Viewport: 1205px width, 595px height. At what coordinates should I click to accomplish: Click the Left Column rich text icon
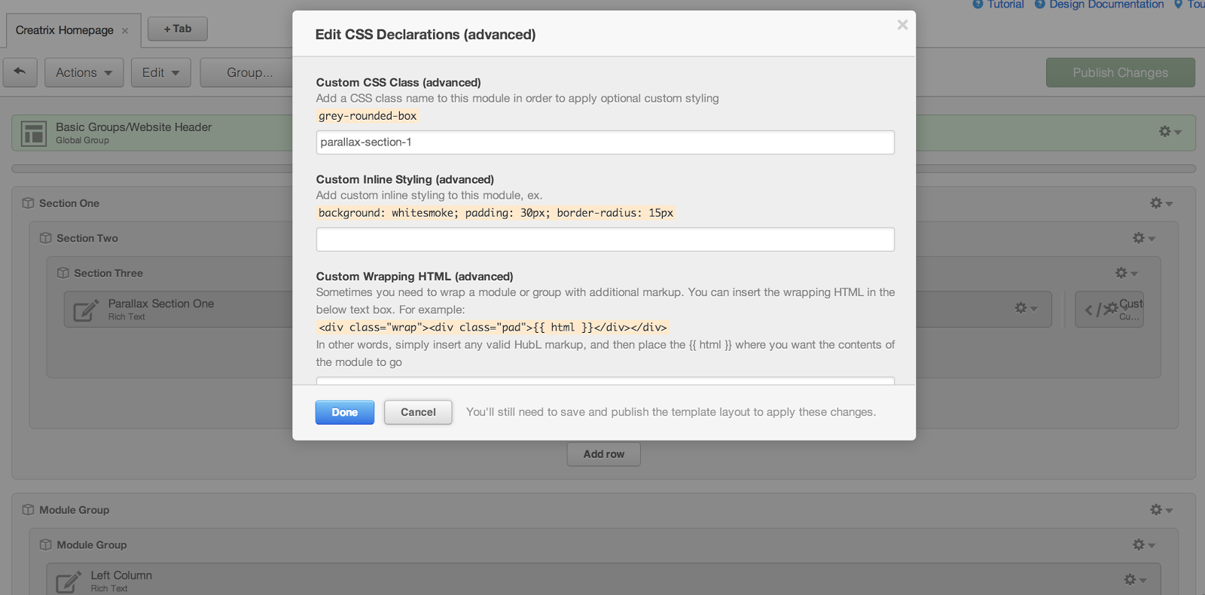click(69, 581)
